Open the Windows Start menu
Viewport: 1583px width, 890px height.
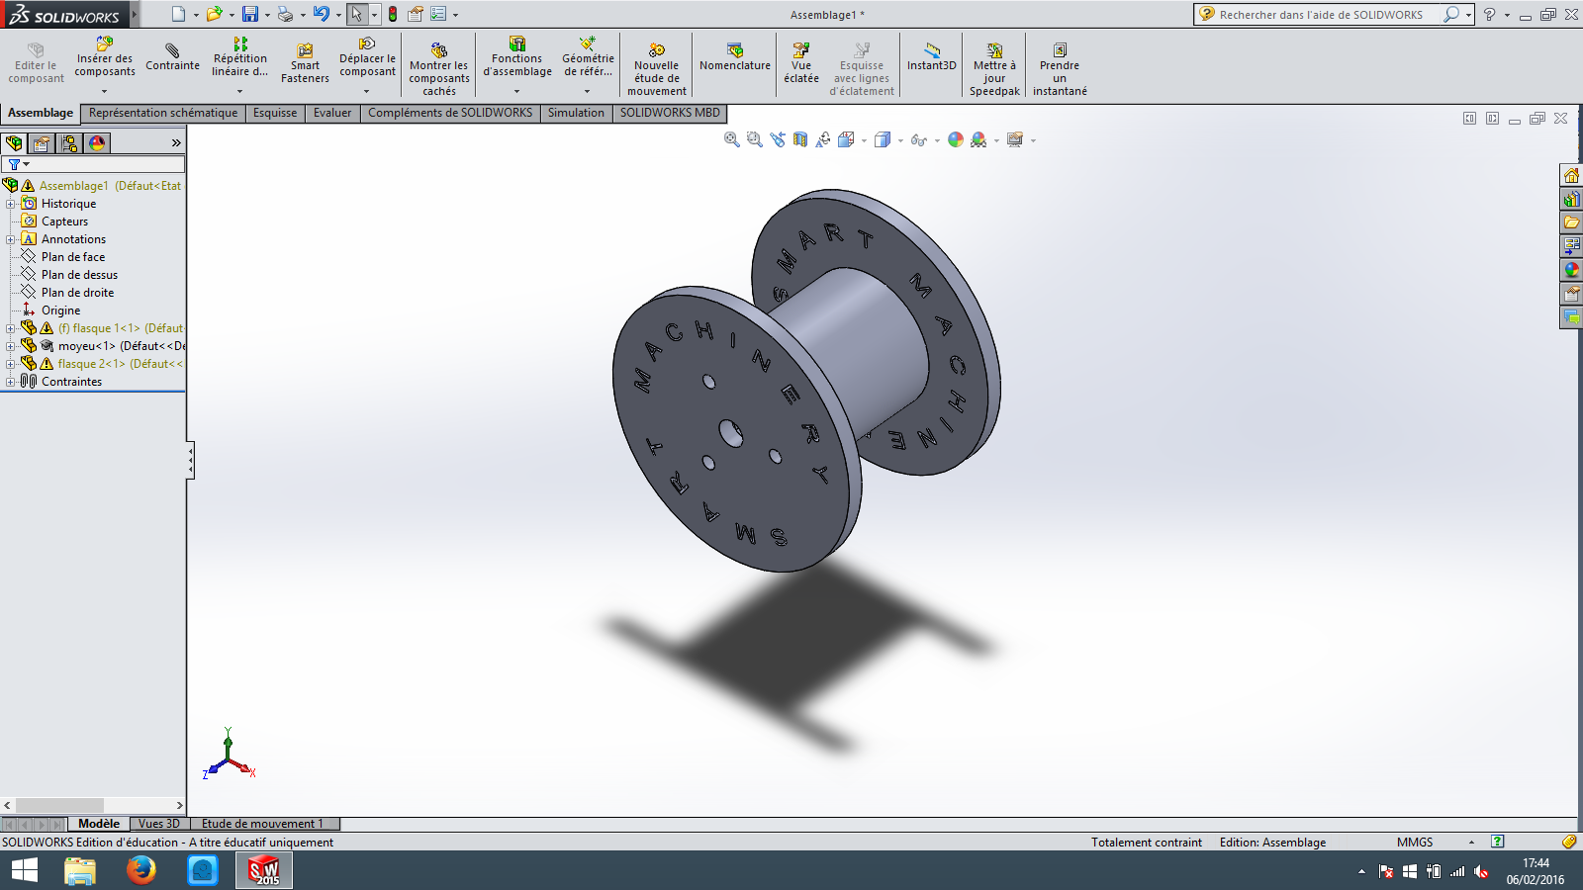(x=25, y=870)
